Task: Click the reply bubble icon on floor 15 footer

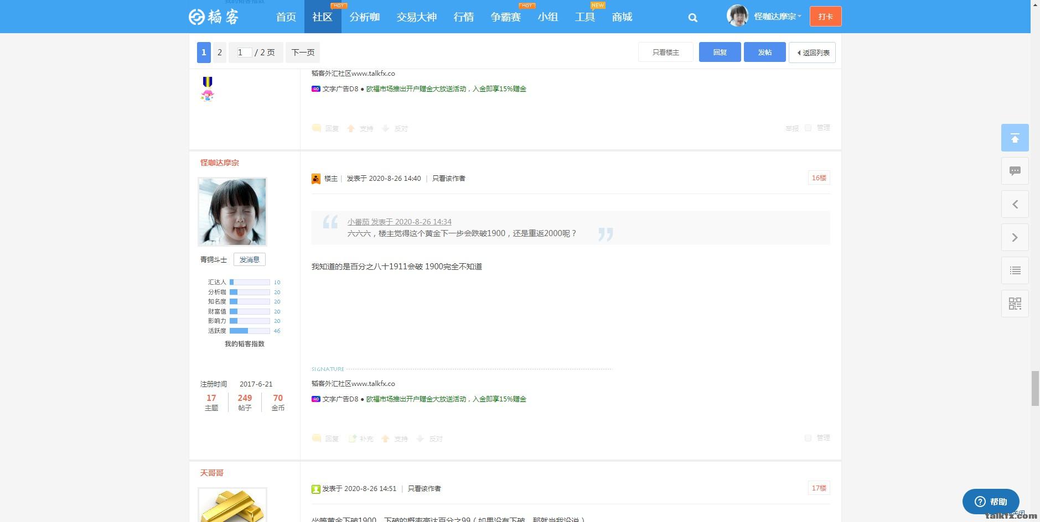Action: 317,128
